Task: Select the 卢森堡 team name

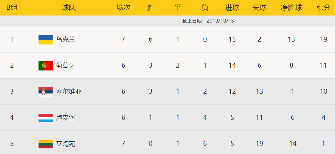Action: click(66, 118)
